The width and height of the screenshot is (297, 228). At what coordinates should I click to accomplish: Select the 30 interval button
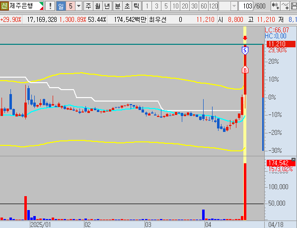coord(194,6)
